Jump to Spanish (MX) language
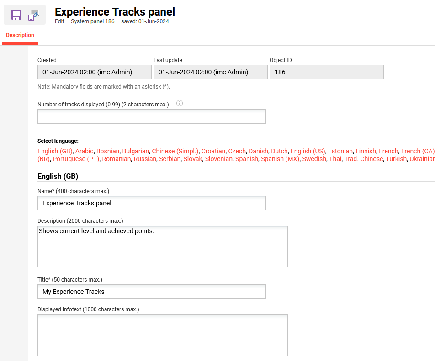435x361 pixels. [280, 159]
